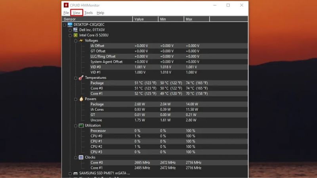Viewport: 317px width, 178px height.
Task: Select the Processor utilization row
Action: 169,131
